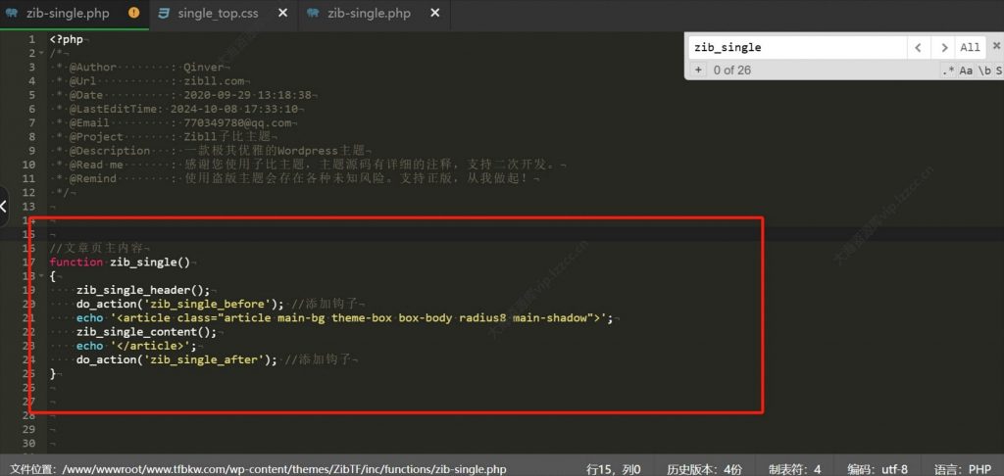Expand the left sidebar with the arrow handle
This screenshot has width=1004, height=476.
click(x=3, y=206)
